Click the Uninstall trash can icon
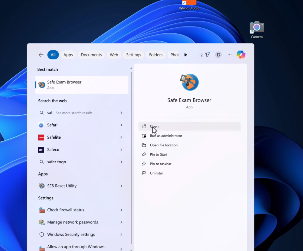The height and width of the screenshot is (251, 303). coord(144,173)
